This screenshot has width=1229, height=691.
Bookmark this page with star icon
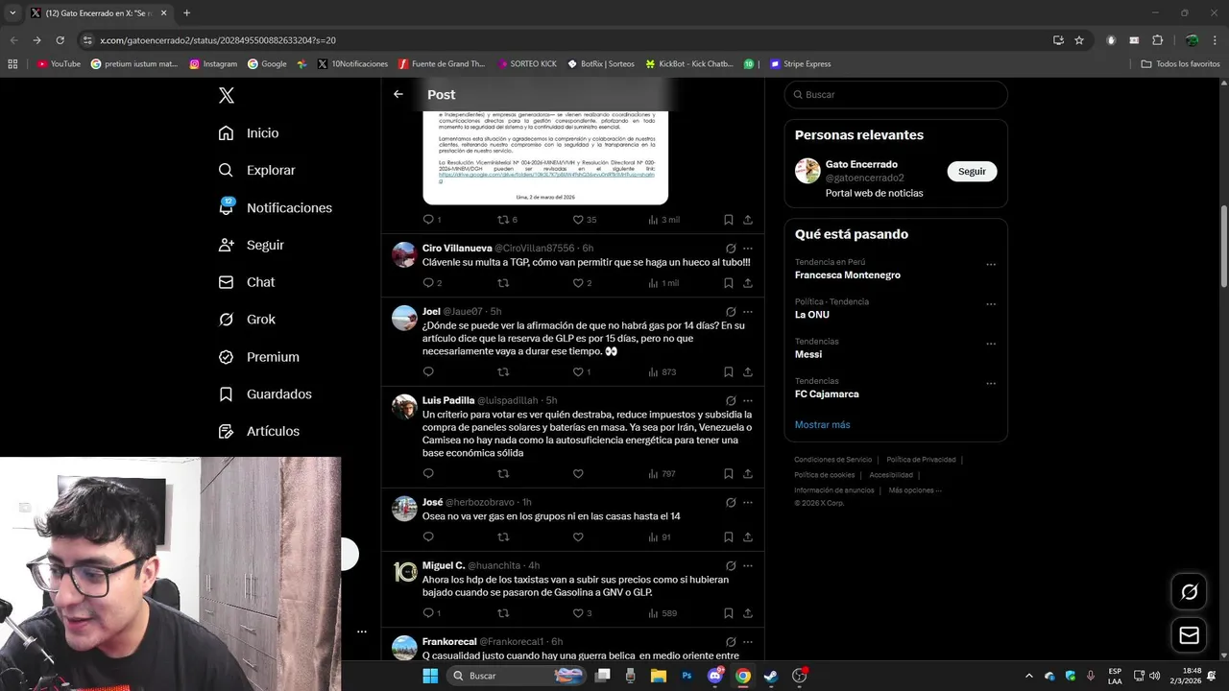1079,40
